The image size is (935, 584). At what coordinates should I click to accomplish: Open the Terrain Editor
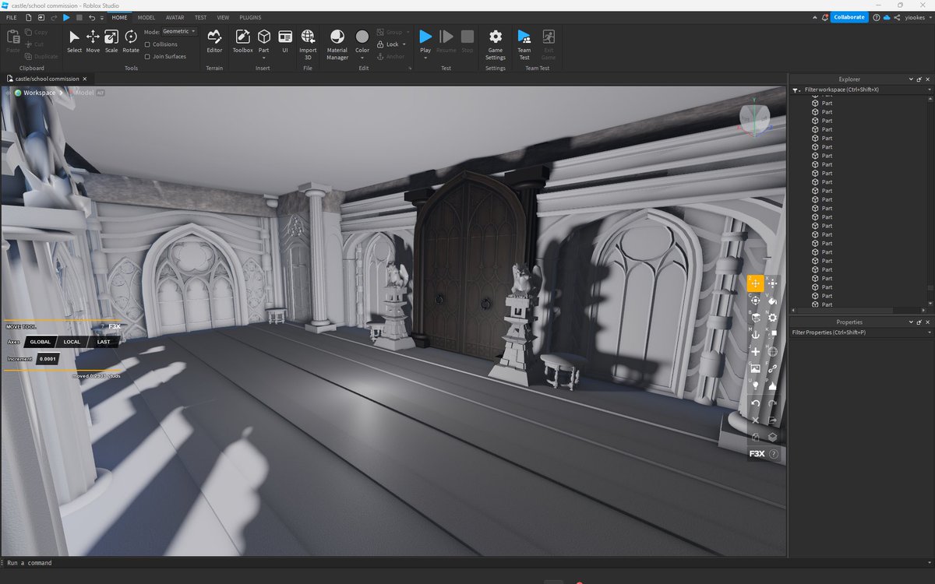click(214, 42)
